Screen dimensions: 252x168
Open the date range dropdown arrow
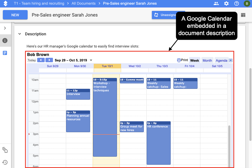pos(91,60)
